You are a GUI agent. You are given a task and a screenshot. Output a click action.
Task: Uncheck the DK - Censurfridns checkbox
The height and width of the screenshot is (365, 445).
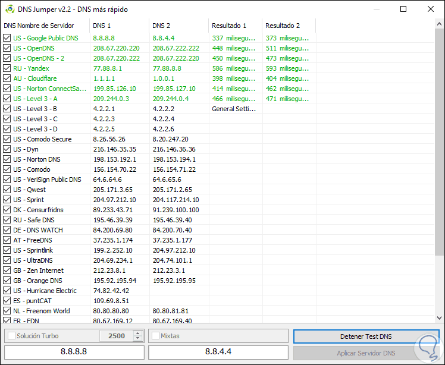[7, 210]
